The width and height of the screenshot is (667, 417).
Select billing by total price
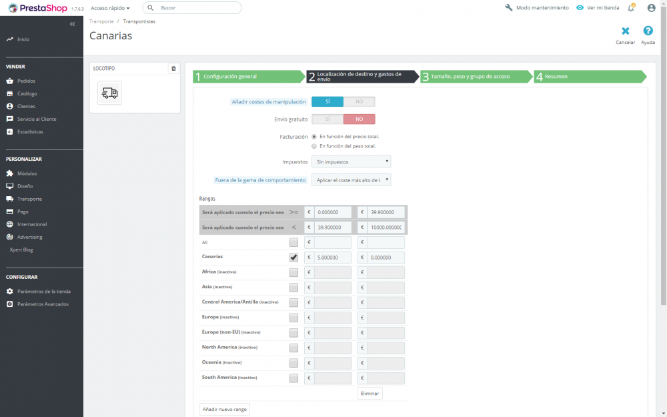[314, 137]
